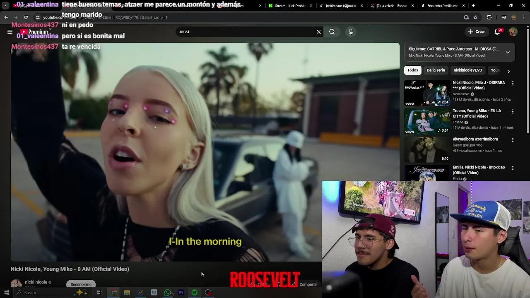Open the nicki nicole channel avatar
This screenshot has width=530, height=298.
(x=16, y=284)
